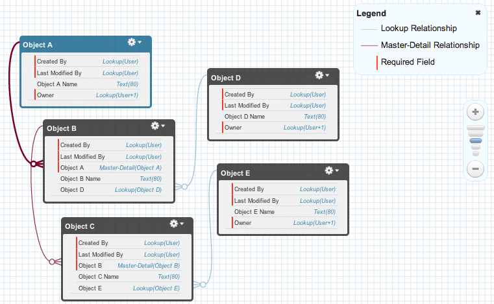Click the lookup connector circle beside Object C
Image resolution: width=494 pixels, height=304 pixels.
click(x=203, y=285)
